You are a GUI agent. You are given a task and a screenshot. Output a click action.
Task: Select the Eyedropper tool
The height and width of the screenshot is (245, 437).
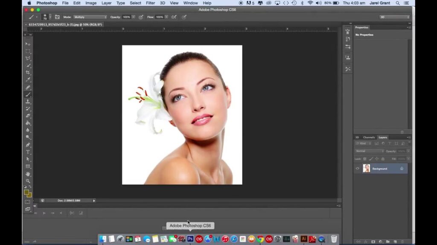pyautogui.click(x=28, y=80)
